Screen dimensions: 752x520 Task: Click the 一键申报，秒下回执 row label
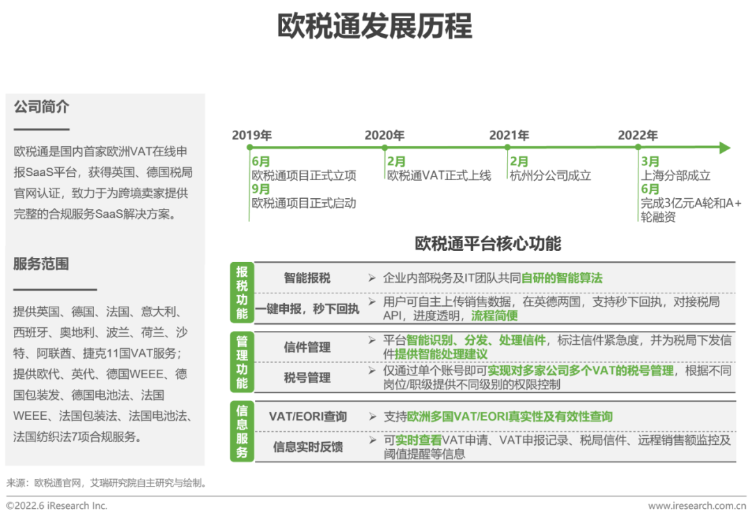(307, 309)
